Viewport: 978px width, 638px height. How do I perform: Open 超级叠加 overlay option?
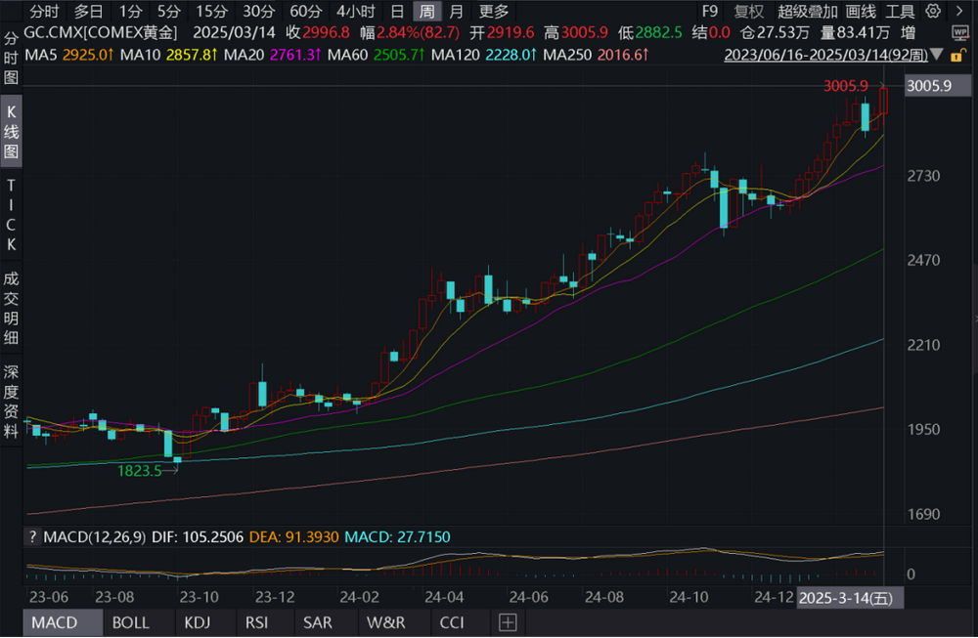808,12
